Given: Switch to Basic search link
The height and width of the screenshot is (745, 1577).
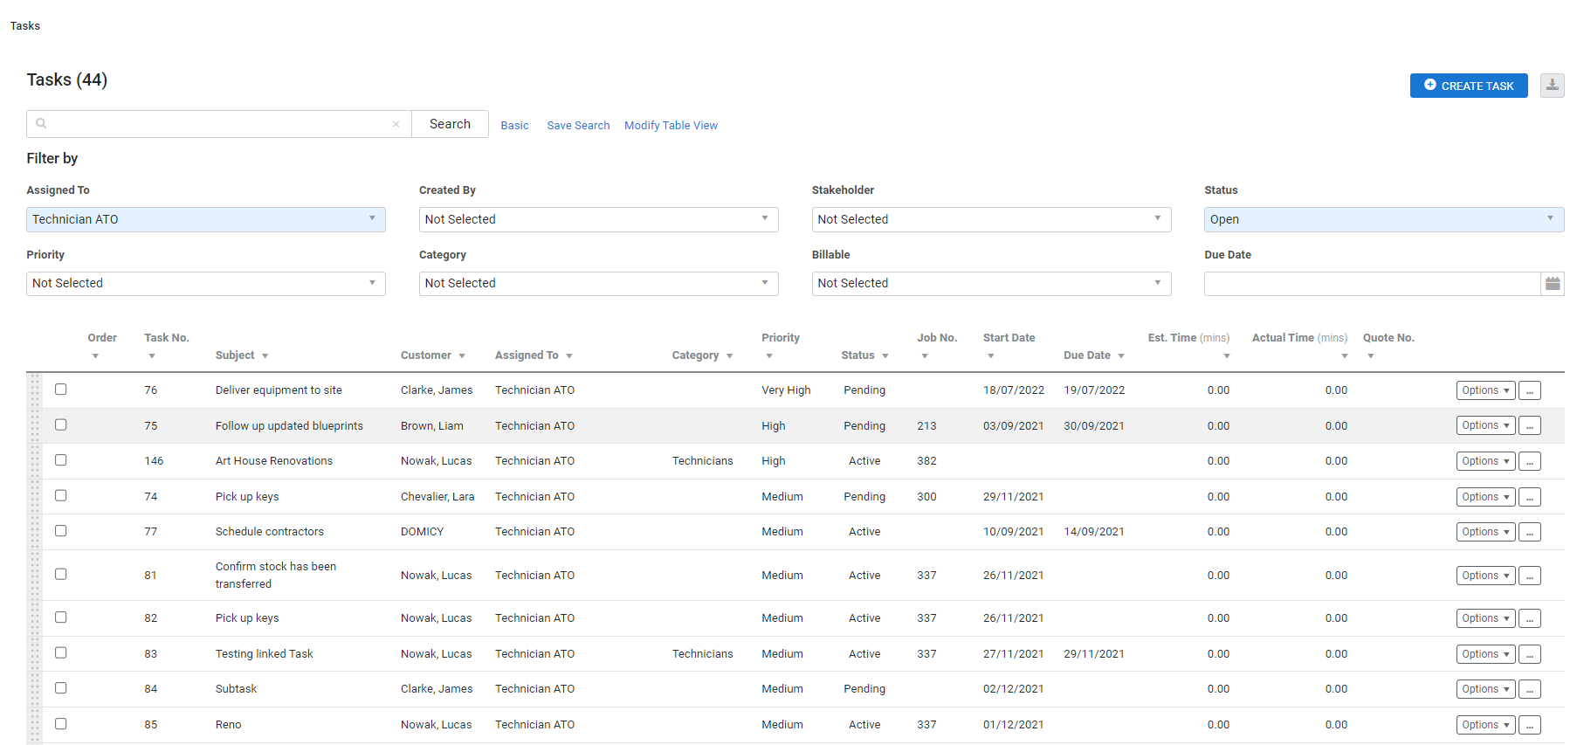Looking at the screenshot, I should [x=514, y=126].
